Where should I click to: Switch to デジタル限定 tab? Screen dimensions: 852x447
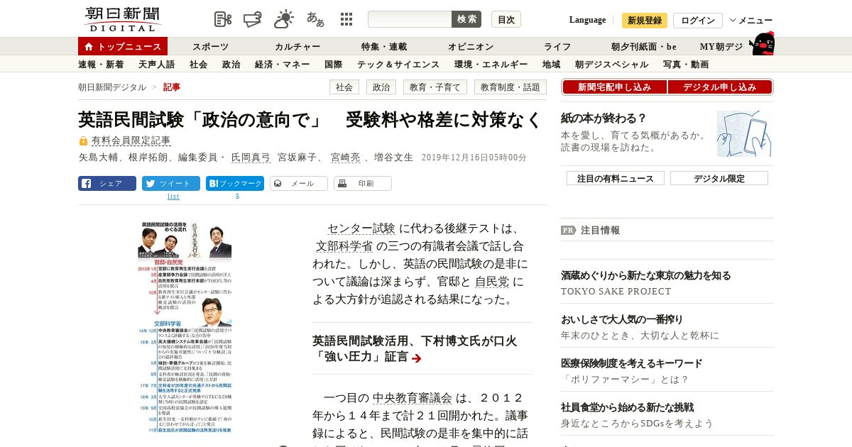tap(719, 179)
